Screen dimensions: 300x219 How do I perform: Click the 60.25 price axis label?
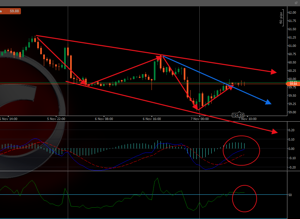coord(292,71)
